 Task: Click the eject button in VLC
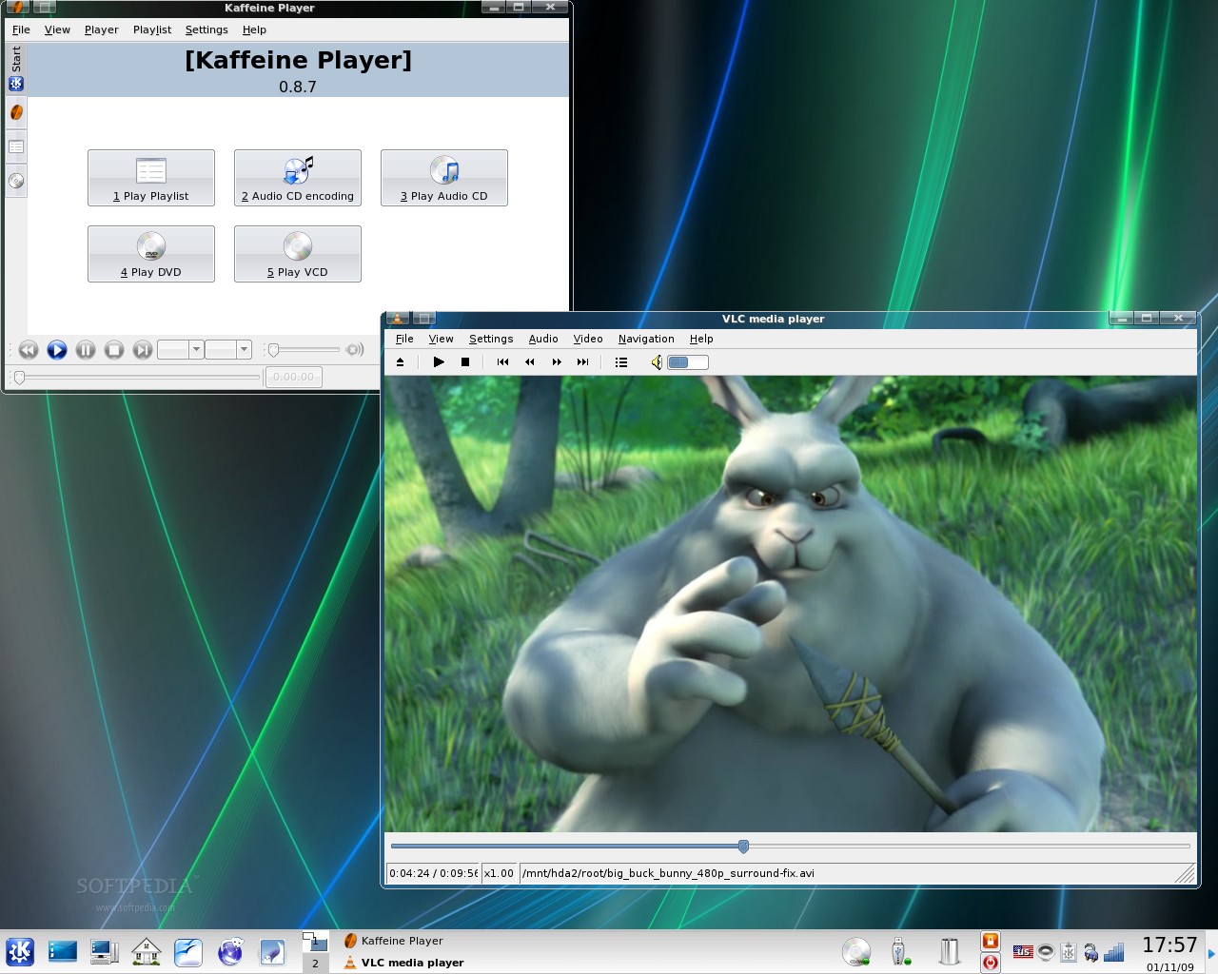click(401, 362)
